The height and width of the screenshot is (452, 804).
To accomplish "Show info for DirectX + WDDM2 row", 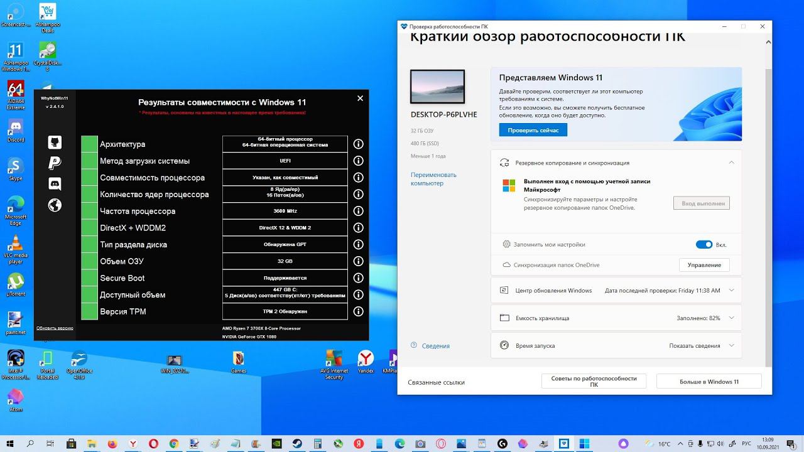I will 359,228.
